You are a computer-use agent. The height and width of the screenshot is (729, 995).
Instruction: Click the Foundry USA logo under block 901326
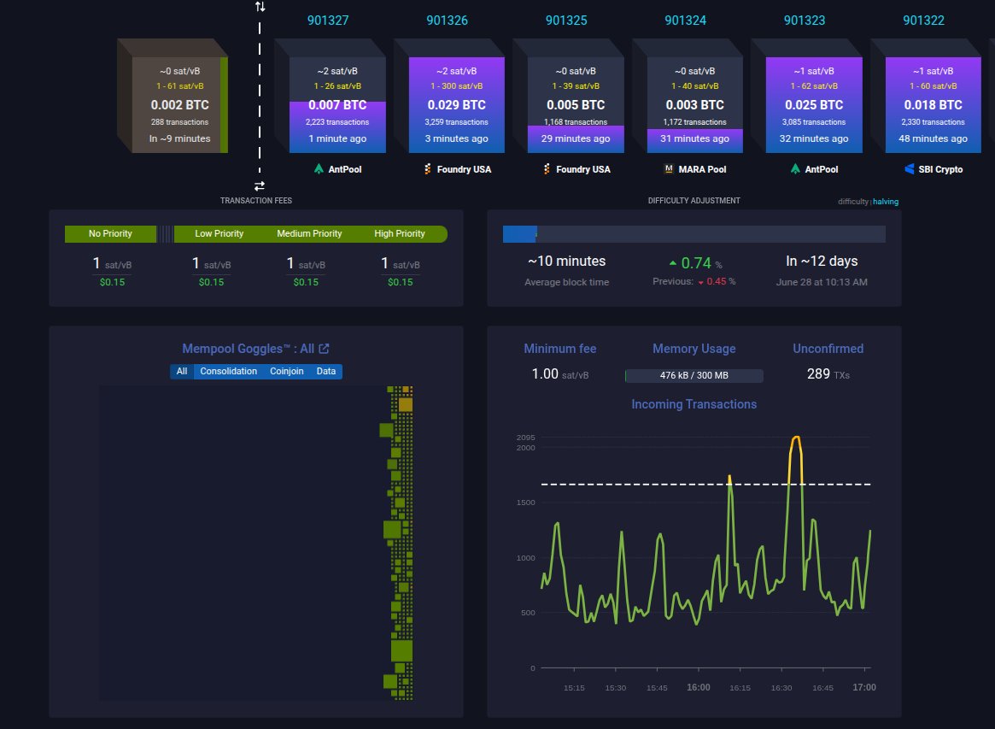(428, 169)
